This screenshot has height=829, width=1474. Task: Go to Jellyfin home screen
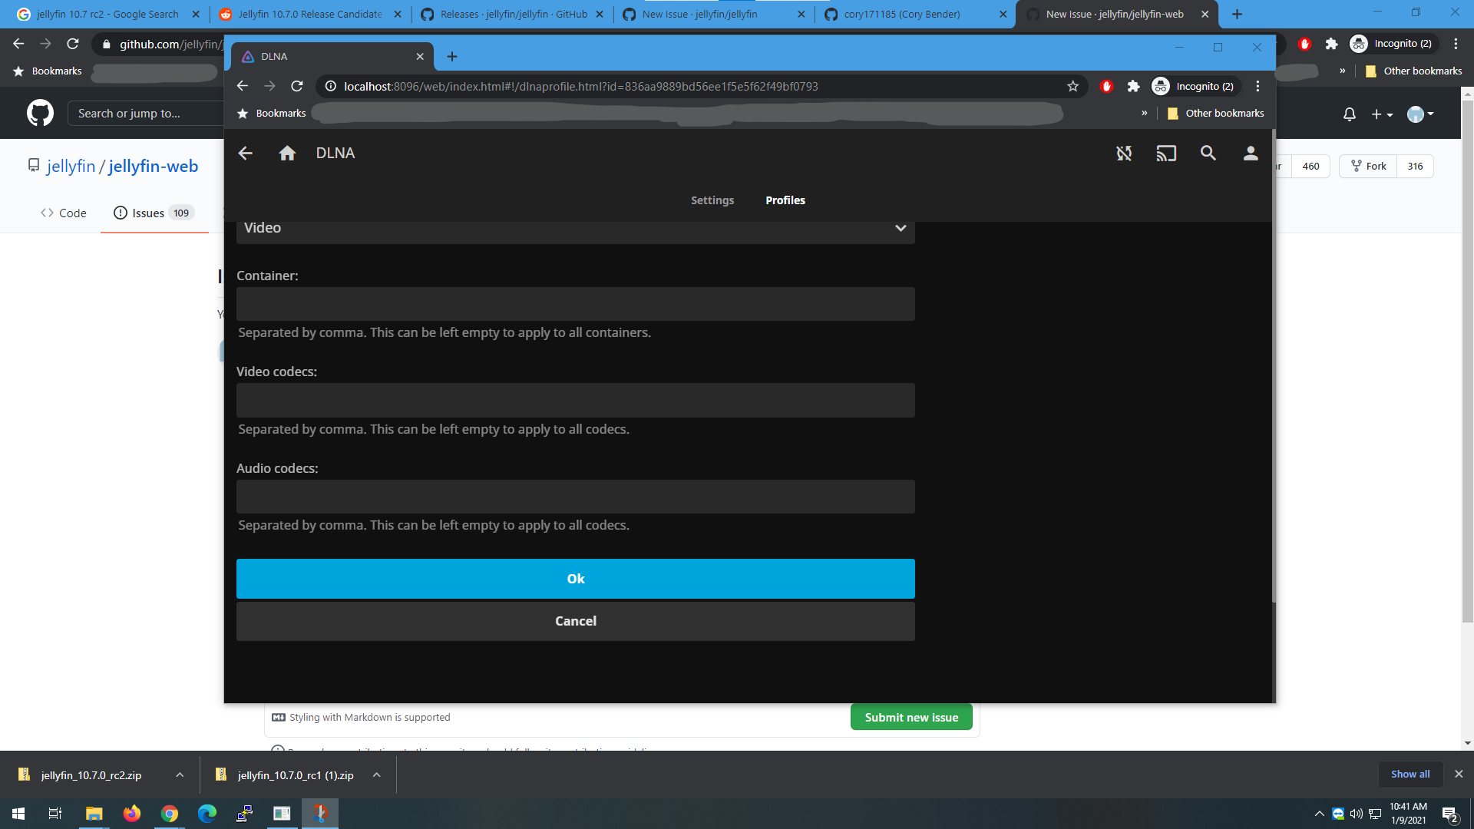coord(287,153)
